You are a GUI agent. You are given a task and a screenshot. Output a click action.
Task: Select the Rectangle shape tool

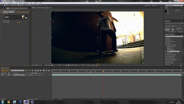click(x=18, y=5)
